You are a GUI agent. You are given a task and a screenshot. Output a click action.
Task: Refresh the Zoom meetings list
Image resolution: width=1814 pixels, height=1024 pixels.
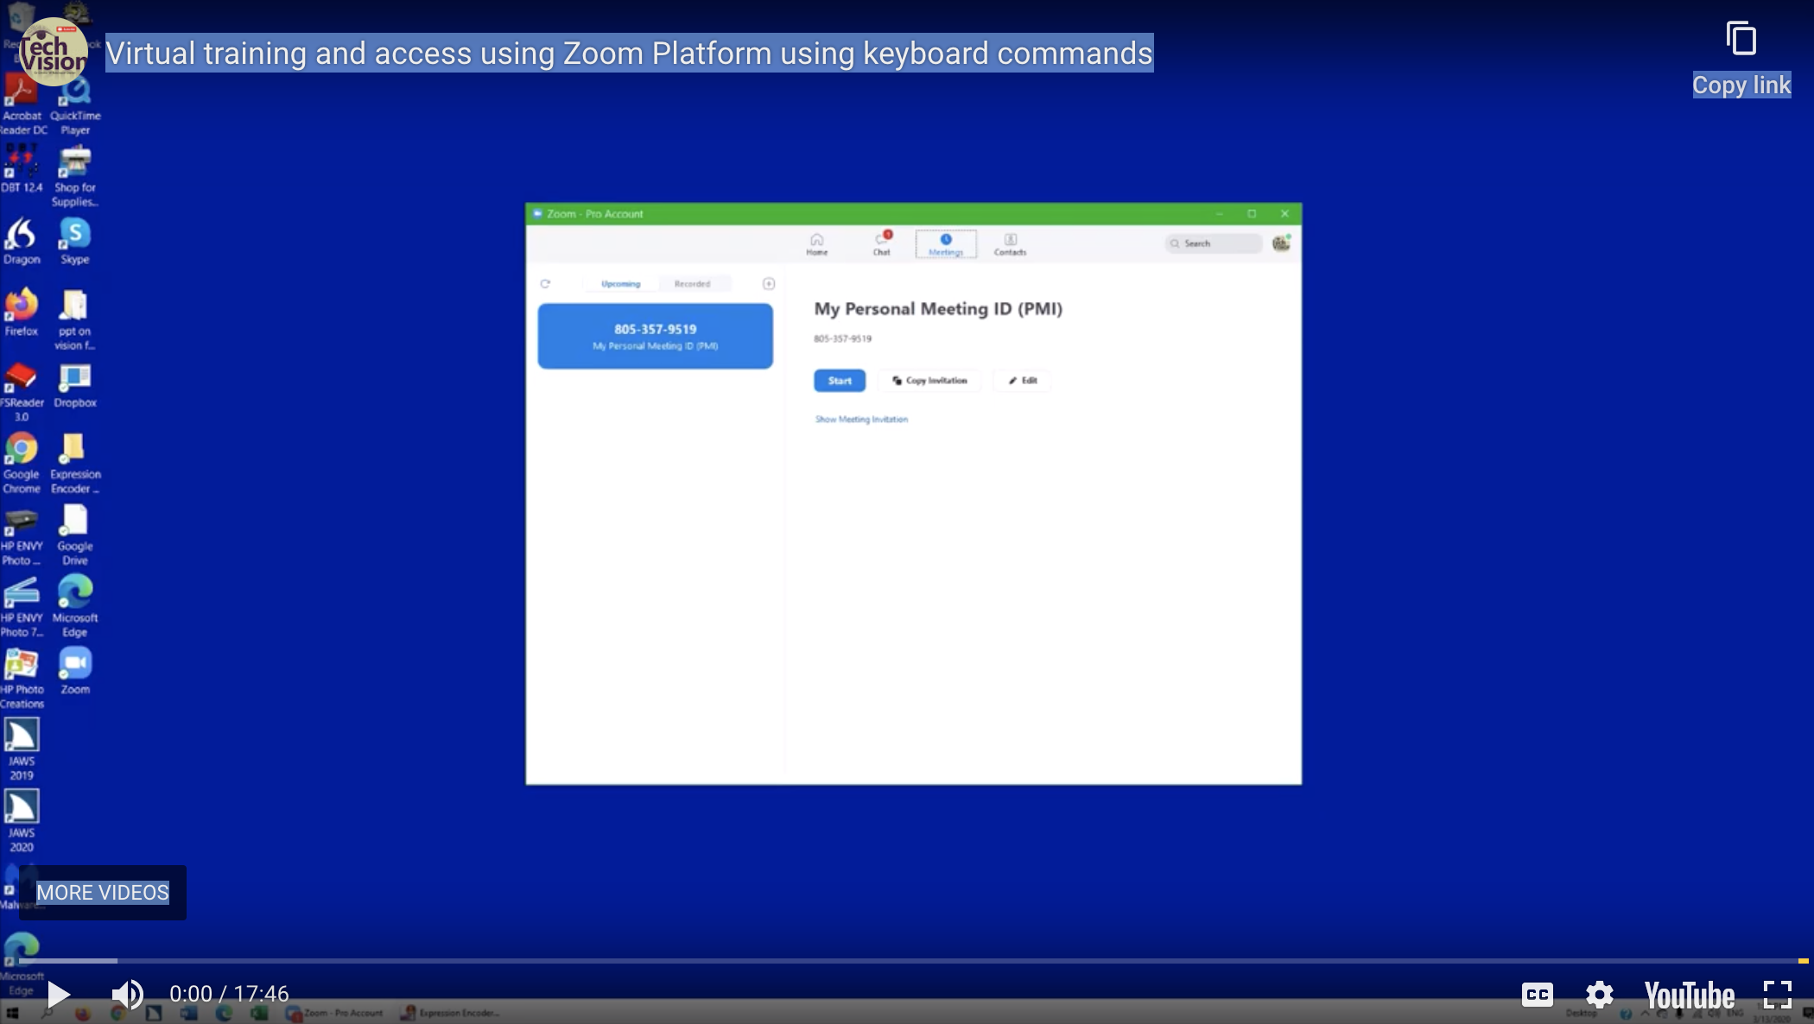click(545, 283)
